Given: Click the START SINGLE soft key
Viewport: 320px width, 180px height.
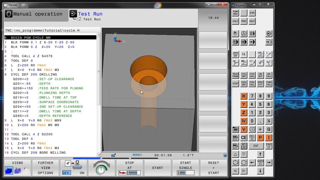Looking at the screenshot, I should [185, 168].
